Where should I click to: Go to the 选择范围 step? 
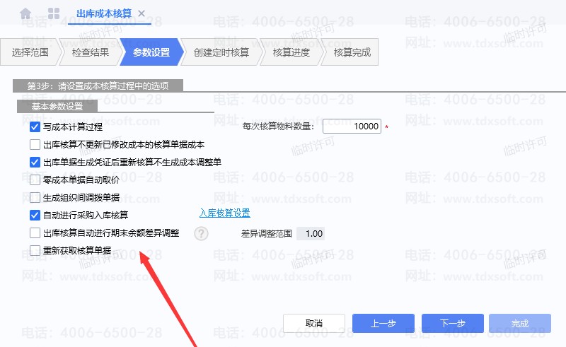tap(30, 52)
